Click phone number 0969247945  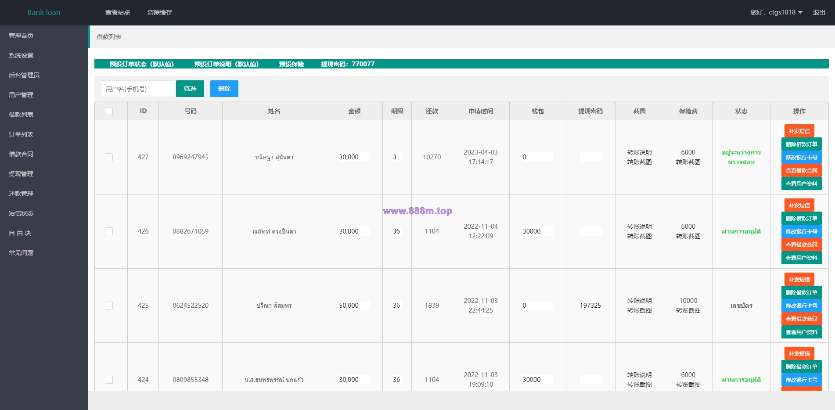191,157
